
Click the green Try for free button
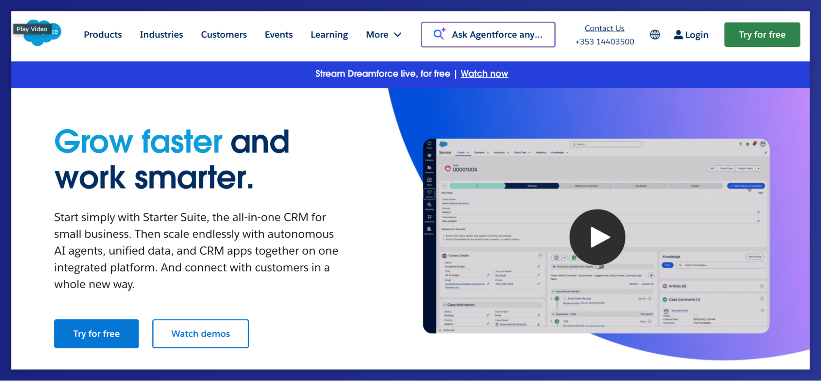(x=762, y=34)
